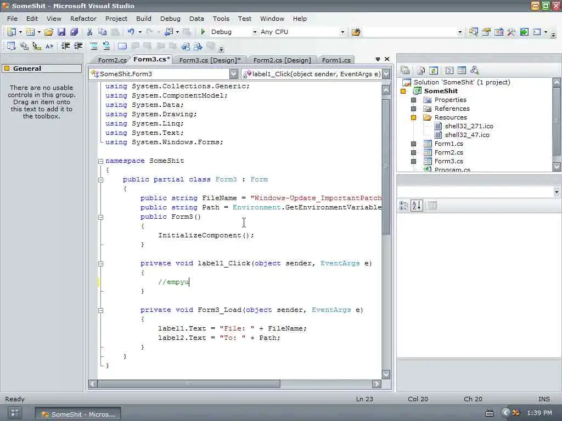Image resolution: width=562 pixels, height=421 pixels.
Task: Click the Find in Files icon
Action: 356,32
